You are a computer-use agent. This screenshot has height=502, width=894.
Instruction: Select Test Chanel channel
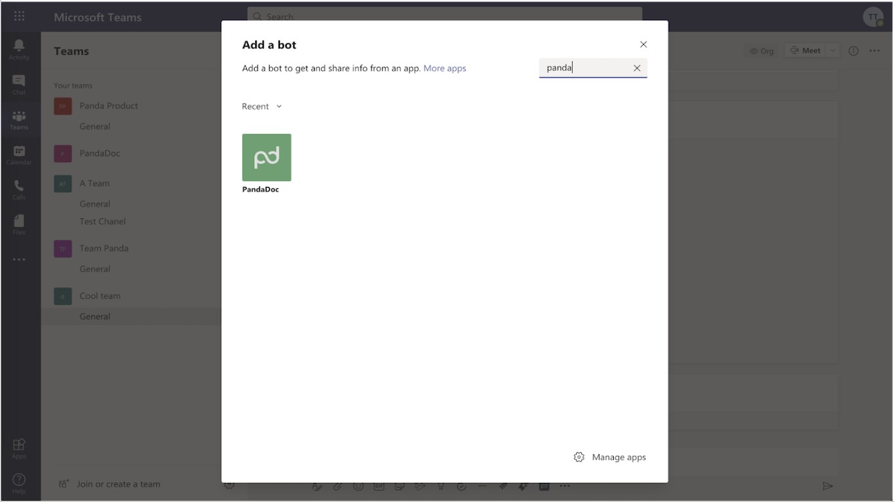click(x=103, y=222)
